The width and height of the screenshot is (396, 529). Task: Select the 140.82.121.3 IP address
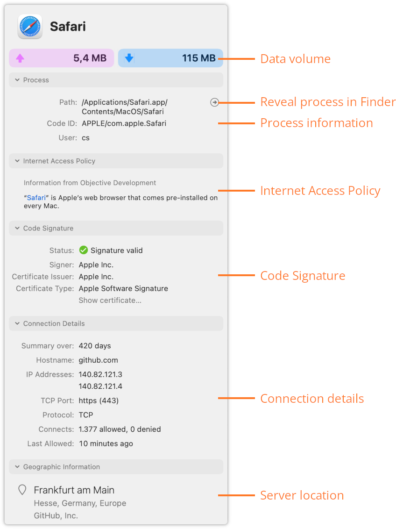tap(100, 374)
